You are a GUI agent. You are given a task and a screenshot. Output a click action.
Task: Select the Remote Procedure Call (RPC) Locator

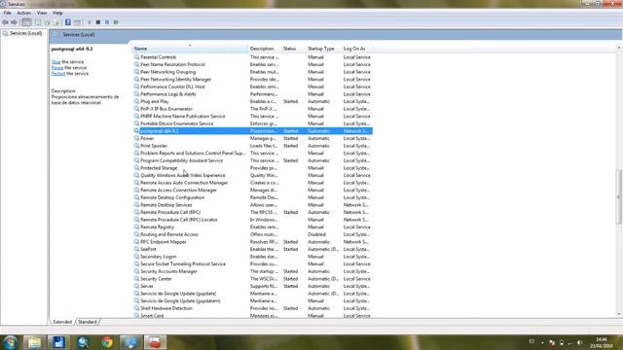click(x=179, y=220)
